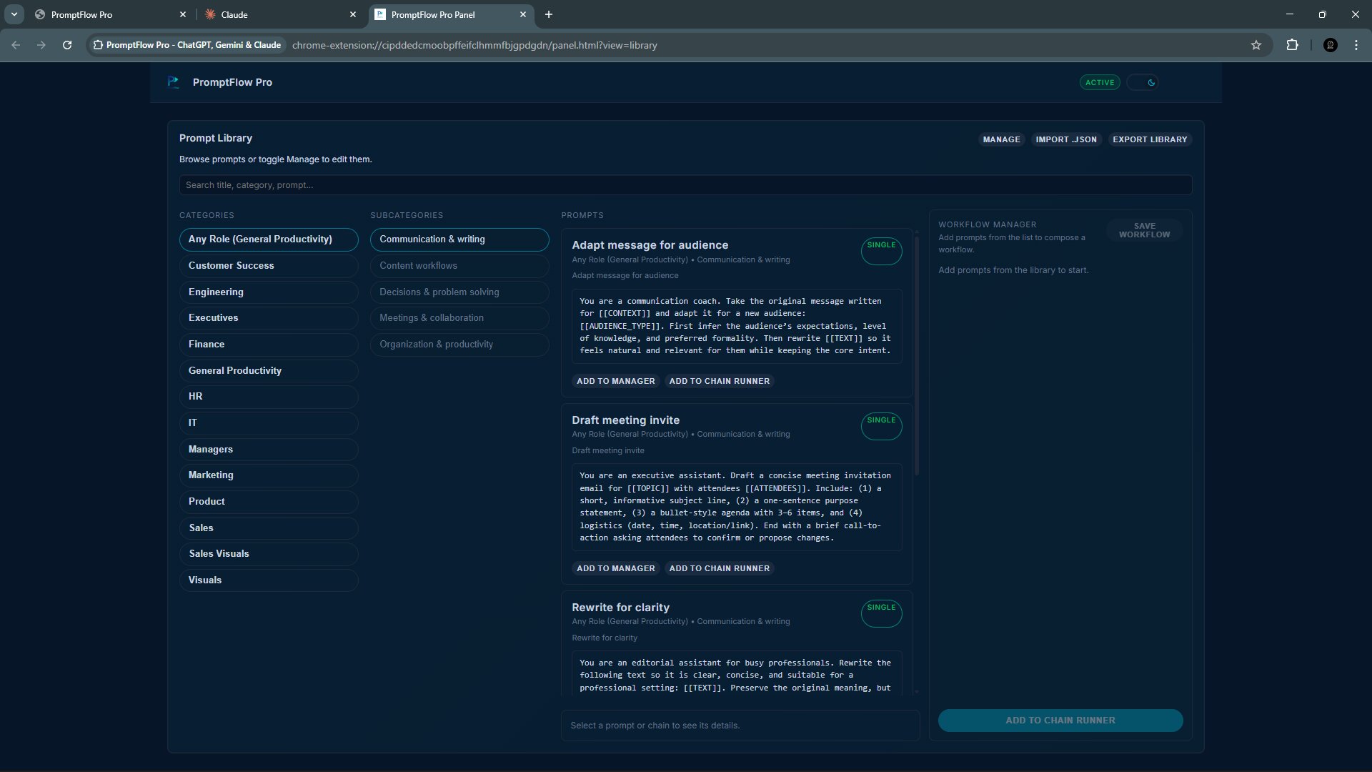The image size is (1372, 772).
Task: Select the Engineering category
Action: click(x=269, y=292)
